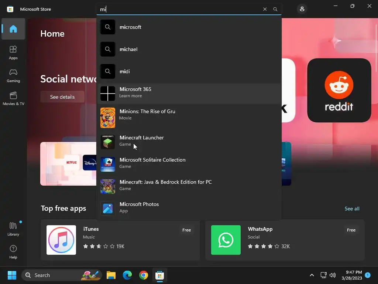Viewport: 378px width, 284px height.
Task: Click the Solitaire Collection cards icon
Action: 108,164
